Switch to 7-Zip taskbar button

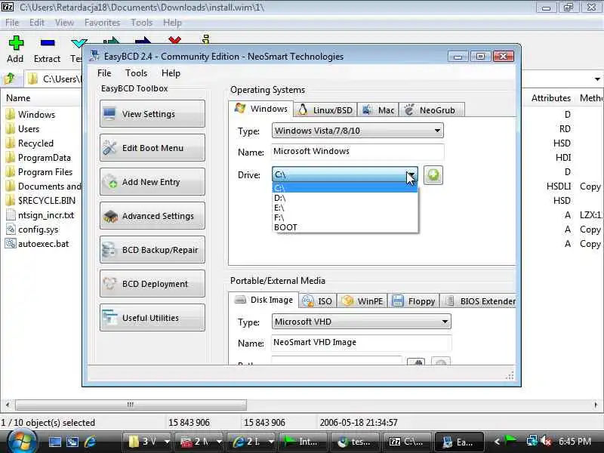click(407, 442)
